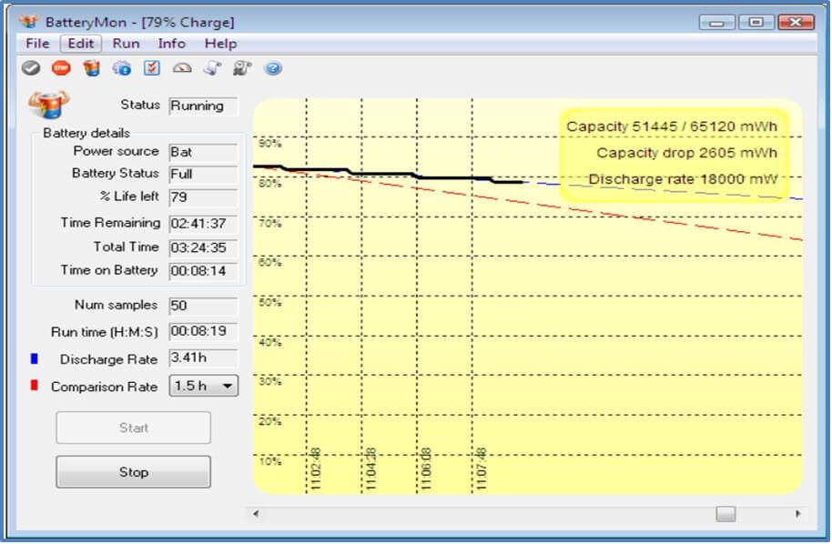Click the % Life left field showing 79

click(x=204, y=197)
